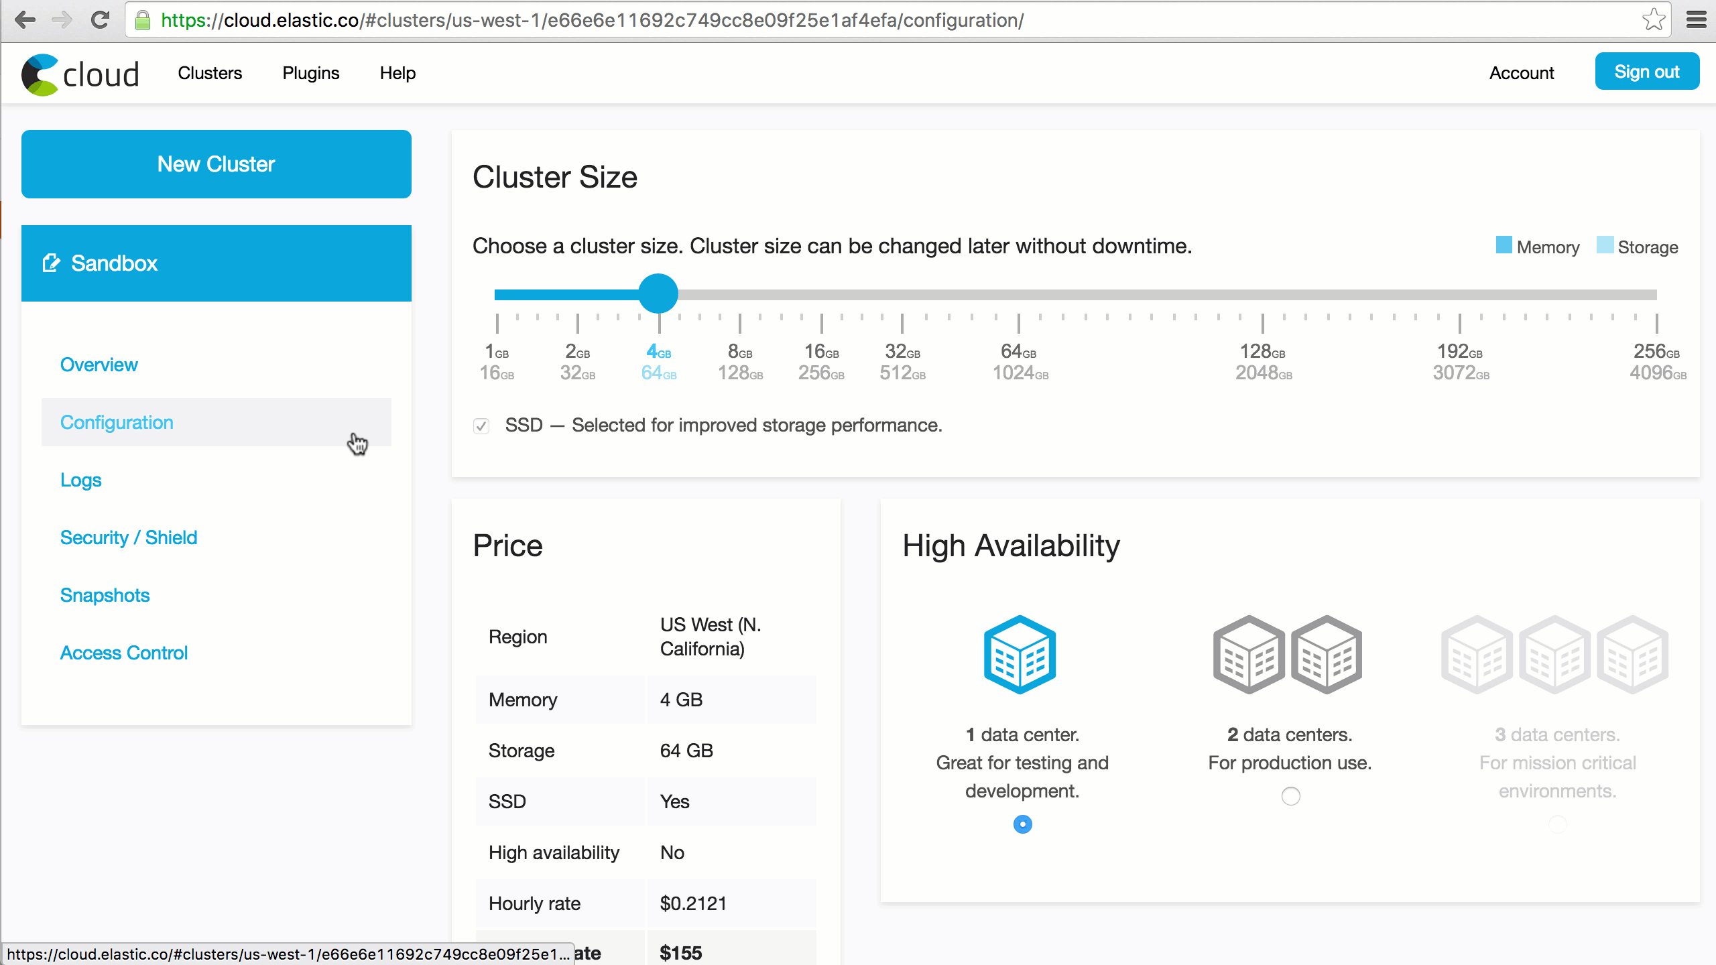Image resolution: width=1716 pixels, height=965 pixels.
Task: Click the New Cluster button icon
Action: [x=216, y=164]
